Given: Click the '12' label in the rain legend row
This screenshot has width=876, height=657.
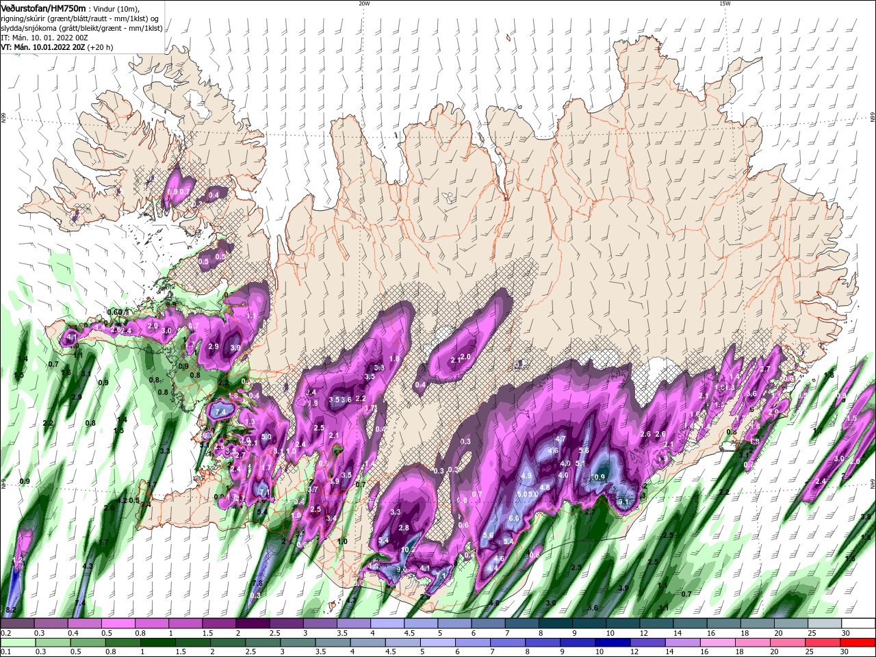Looking at the screenshot, I should coord(633,652).
